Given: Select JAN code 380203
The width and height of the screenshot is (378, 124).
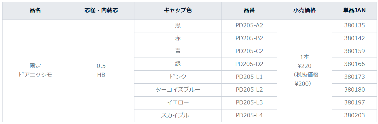Looking at the screenshot, I should [x=354, y=116].
